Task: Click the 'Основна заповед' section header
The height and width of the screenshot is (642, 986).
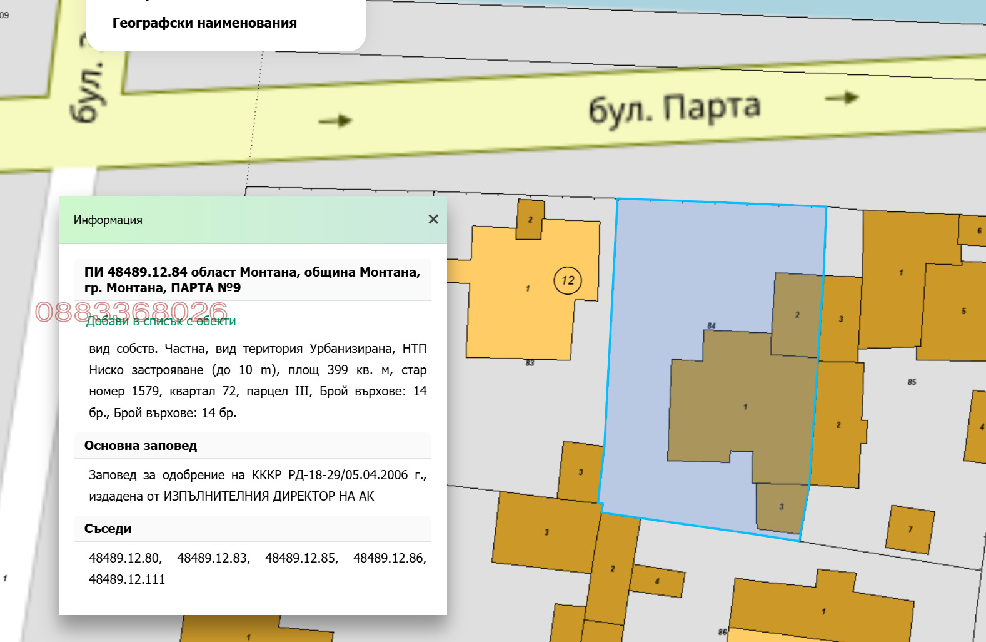Action: (x=141, y=446)
